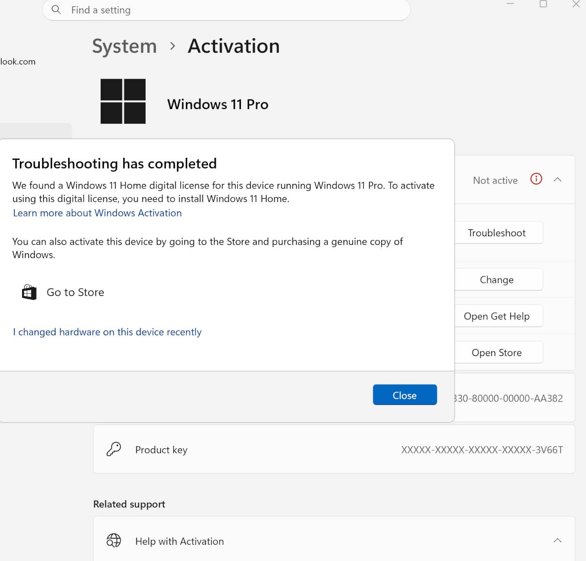586x561 pixels.
Task: Click Open Get Help button
Action: tap(498, 316)
